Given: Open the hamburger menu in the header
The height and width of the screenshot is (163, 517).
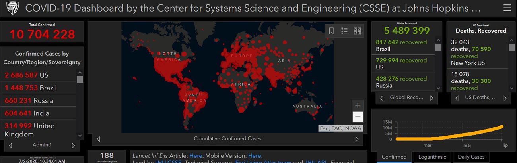Looking at the screenshot, I should (x=507, y=8).
